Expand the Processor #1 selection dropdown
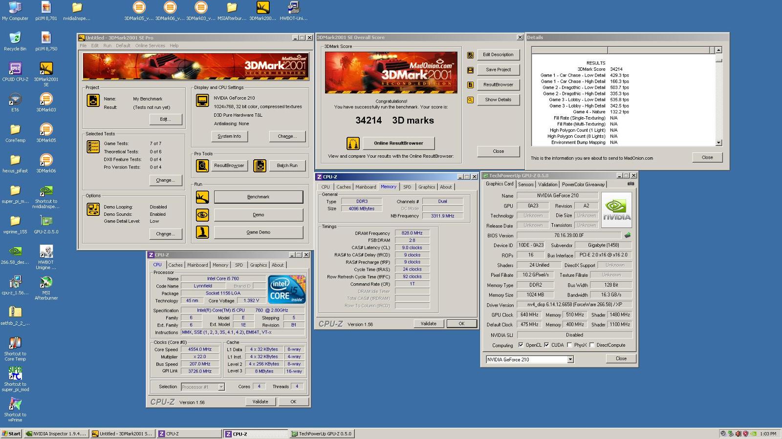782x439 pixels. coord(221,387)
